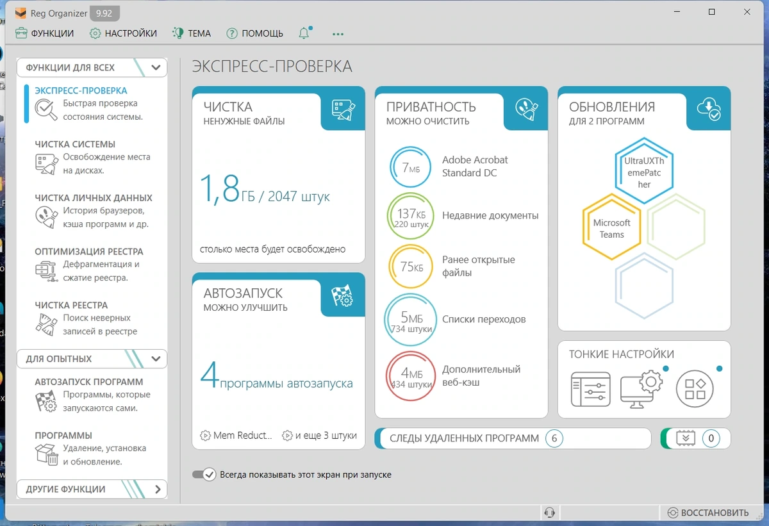The height and width of the screenshot is (526, 769).
Task: Click the round widgets icon in ТОНКИЕ НАСТРОЙКИ
Action: [695, 389]
